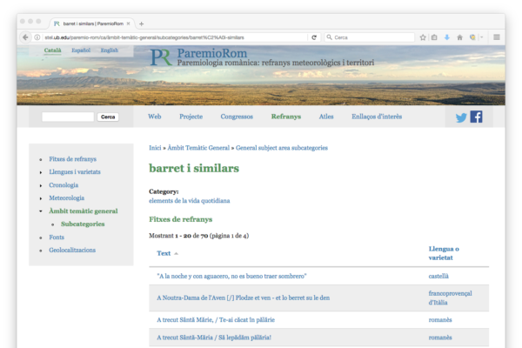The width and height of the screenshot is (522, 348).
Task: Click the site search text field
Action: [68, 117]
